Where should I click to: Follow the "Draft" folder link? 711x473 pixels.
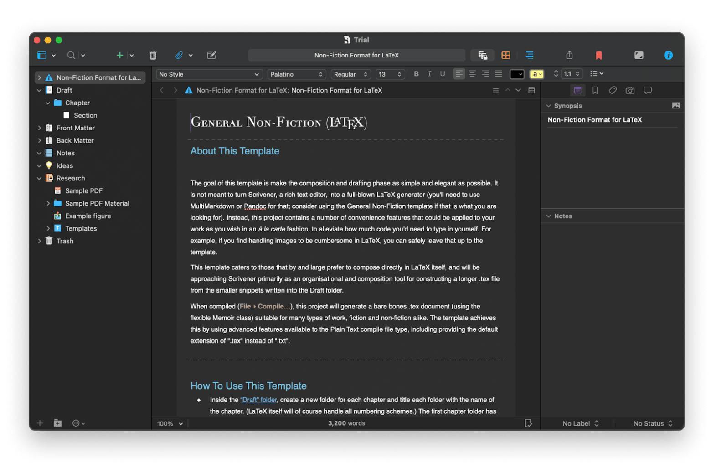point(258,400)
